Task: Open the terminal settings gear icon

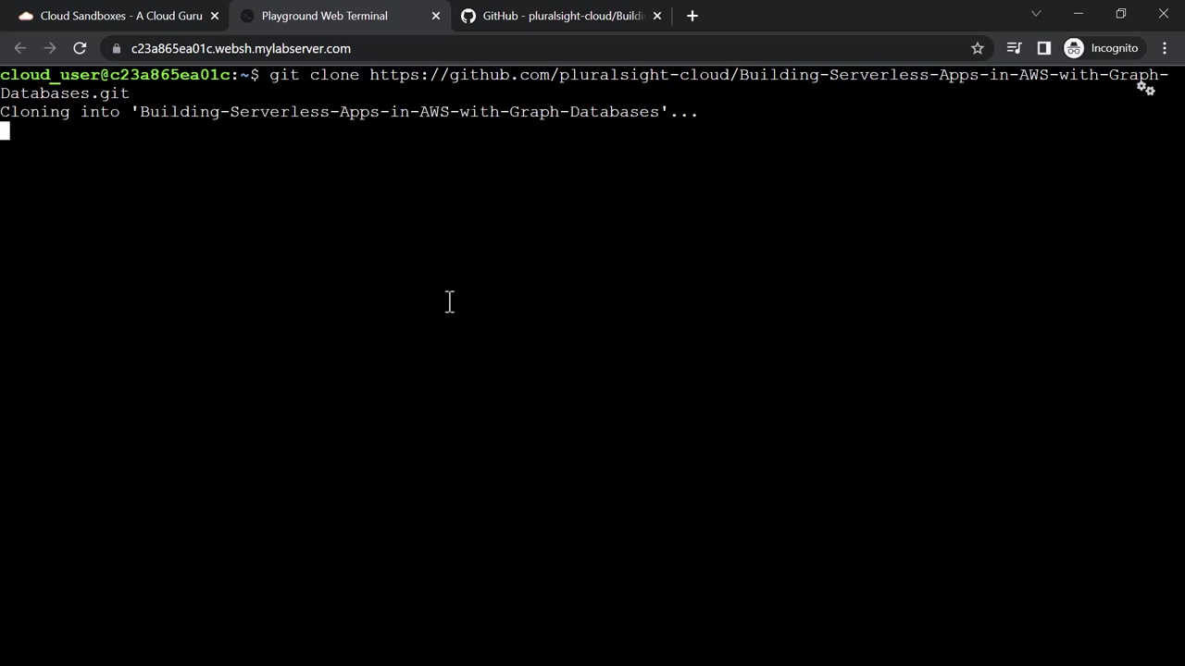Action: click(x=1146, y=88)
